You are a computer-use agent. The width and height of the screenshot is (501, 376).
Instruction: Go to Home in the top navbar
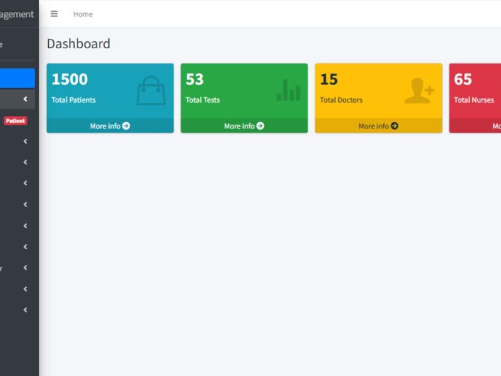click(x=83, y=14)
